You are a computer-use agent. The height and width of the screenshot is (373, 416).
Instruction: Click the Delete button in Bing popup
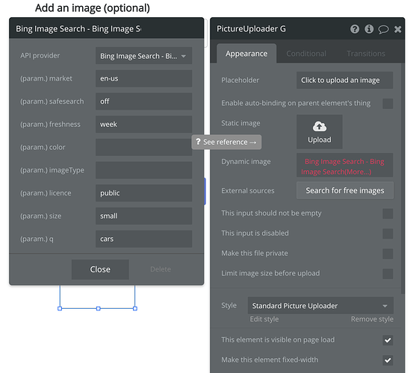[161, 269]
